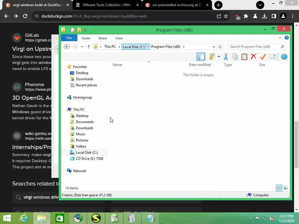Select Videos under This PC
The height and width of the screenshot is (224, 299).
[81, 146]
